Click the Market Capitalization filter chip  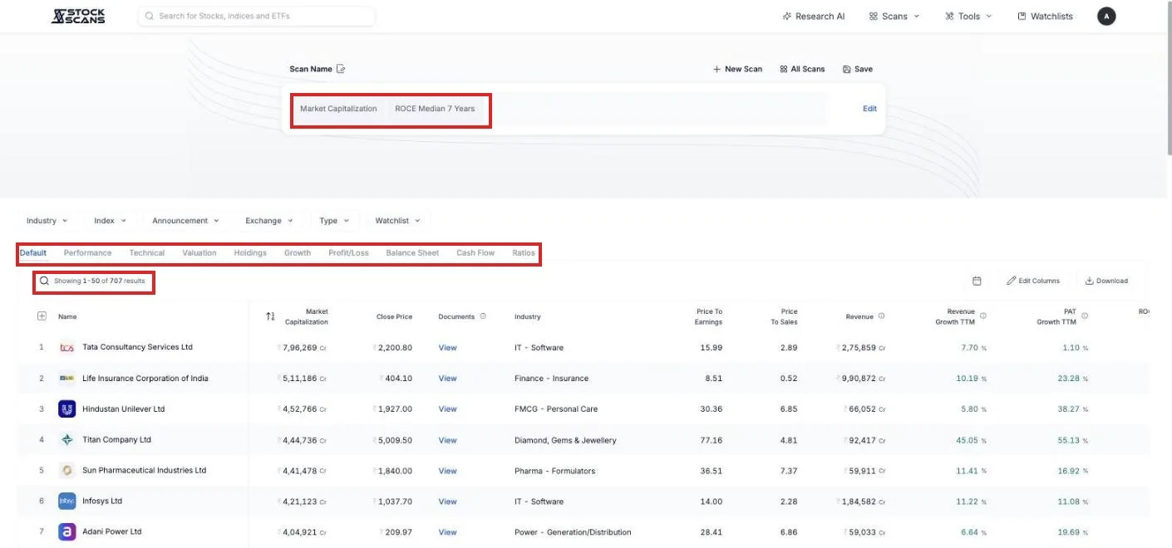click(x=338, y=109)
